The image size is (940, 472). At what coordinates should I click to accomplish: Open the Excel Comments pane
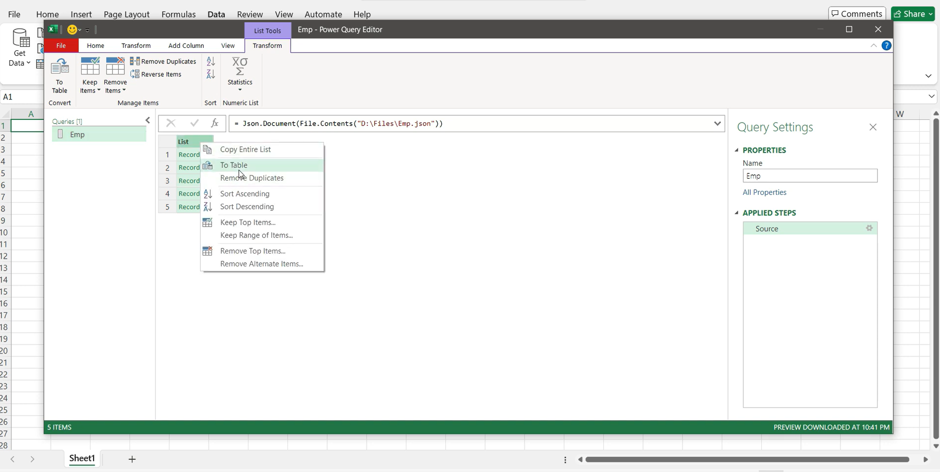(x=857, y=14)
